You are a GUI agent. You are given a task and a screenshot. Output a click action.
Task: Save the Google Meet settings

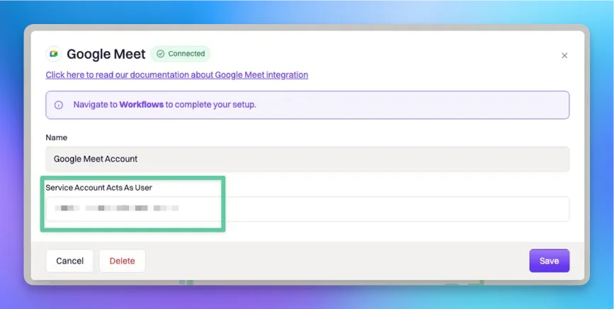(549, 261)
